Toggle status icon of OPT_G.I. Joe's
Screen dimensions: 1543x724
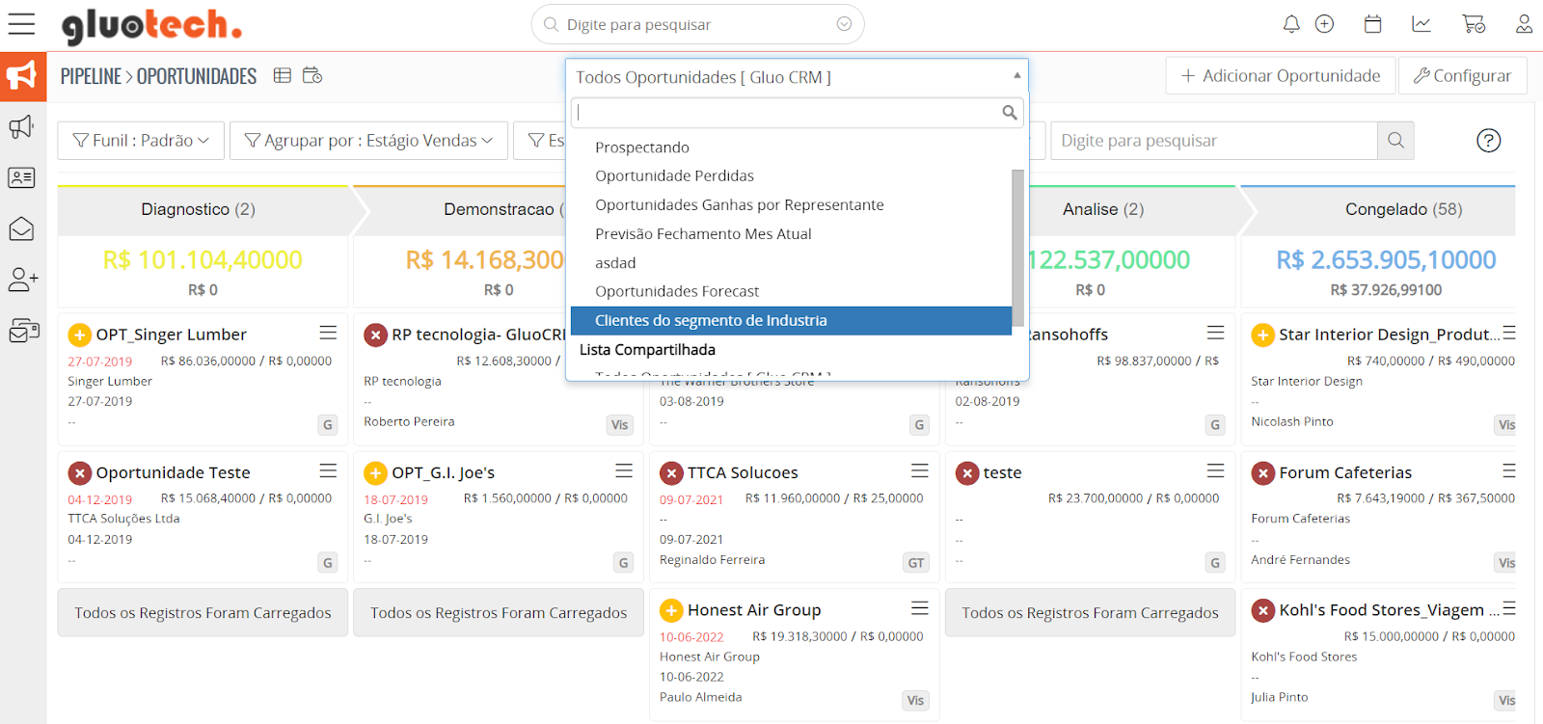coord(376,473)
